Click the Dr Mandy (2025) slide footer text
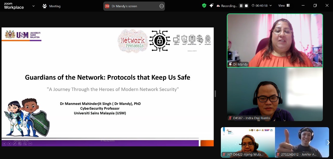The image size is (333, 159). pyautogui.click(x=107, y=141)
